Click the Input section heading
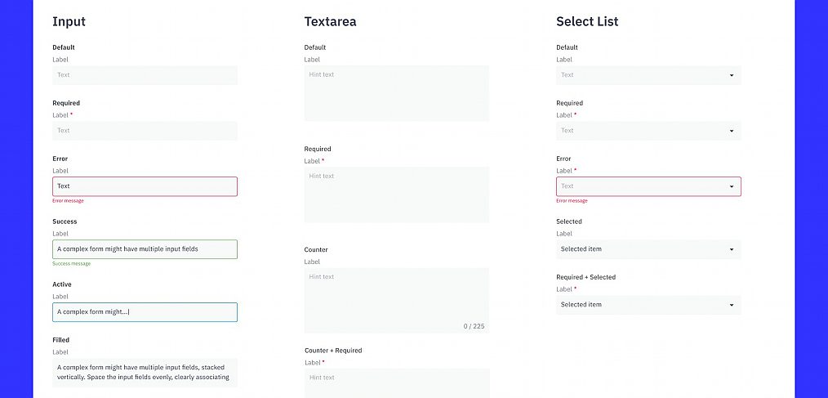 pyautogui.click(x=69, y=22)
